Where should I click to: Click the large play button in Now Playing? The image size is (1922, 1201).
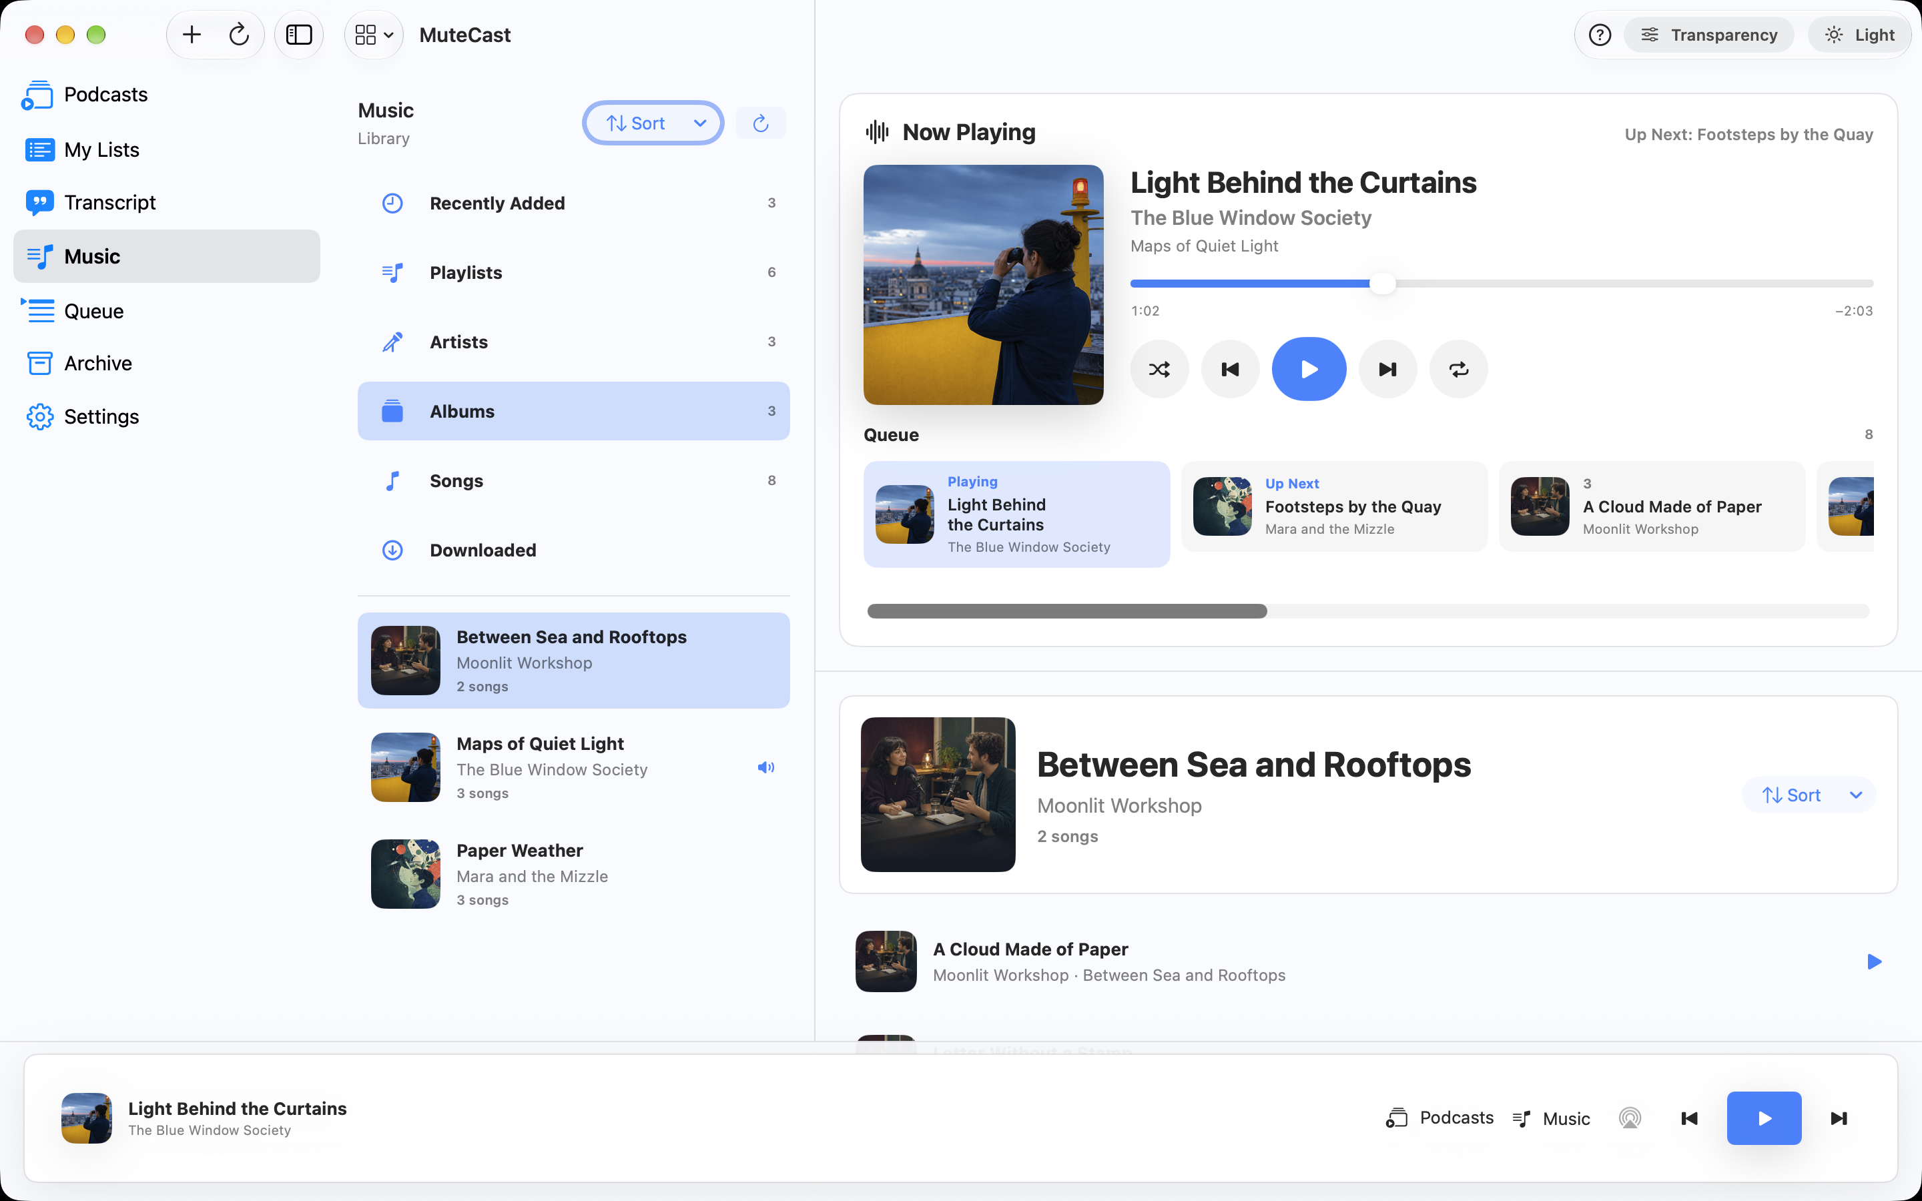click(1309, 370)
